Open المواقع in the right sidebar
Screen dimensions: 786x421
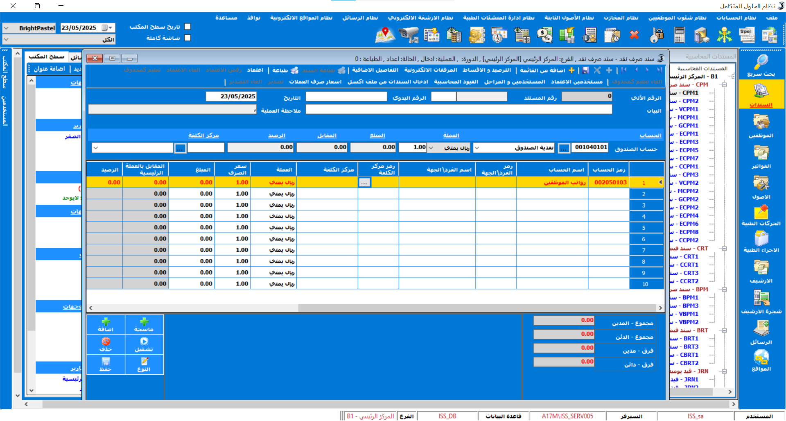click(x=761, y=360)
